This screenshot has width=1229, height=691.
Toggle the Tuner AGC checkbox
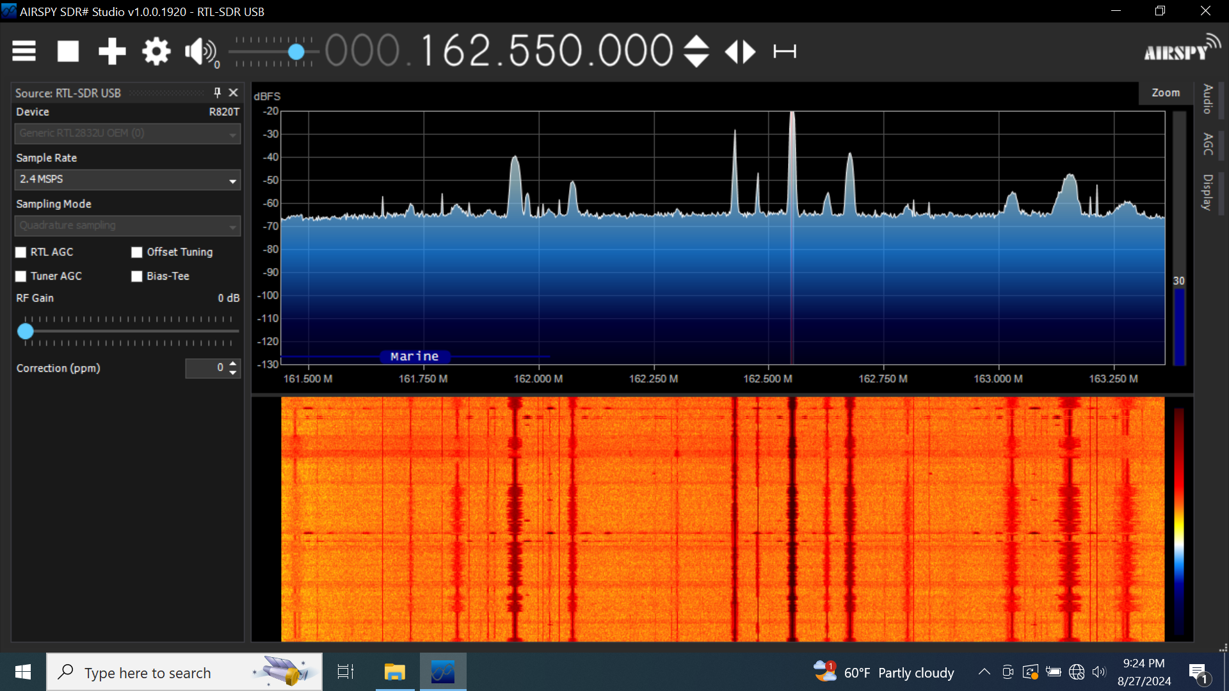[x=21, y=276]
